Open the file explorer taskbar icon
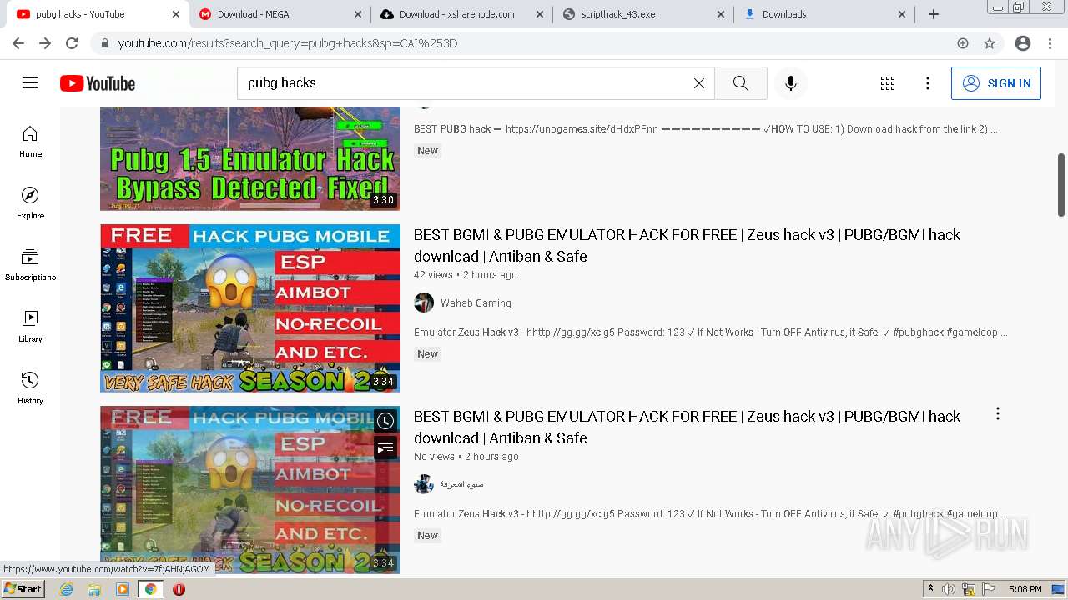Viewport: 1068px width, 600px height. (94, 589)
